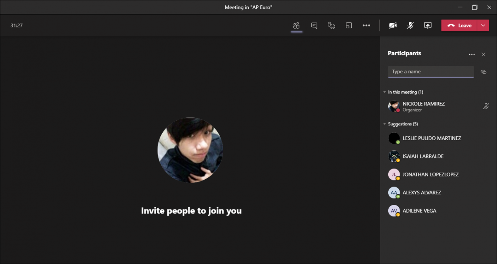Select suggestion ISAIAH LARRALDE
497x264 pixels.
(x=438, y=156)
